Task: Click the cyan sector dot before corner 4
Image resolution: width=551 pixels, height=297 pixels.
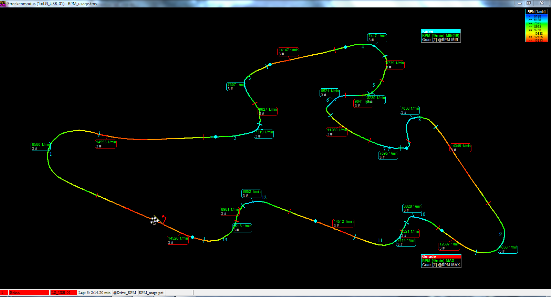Action: 345,47
